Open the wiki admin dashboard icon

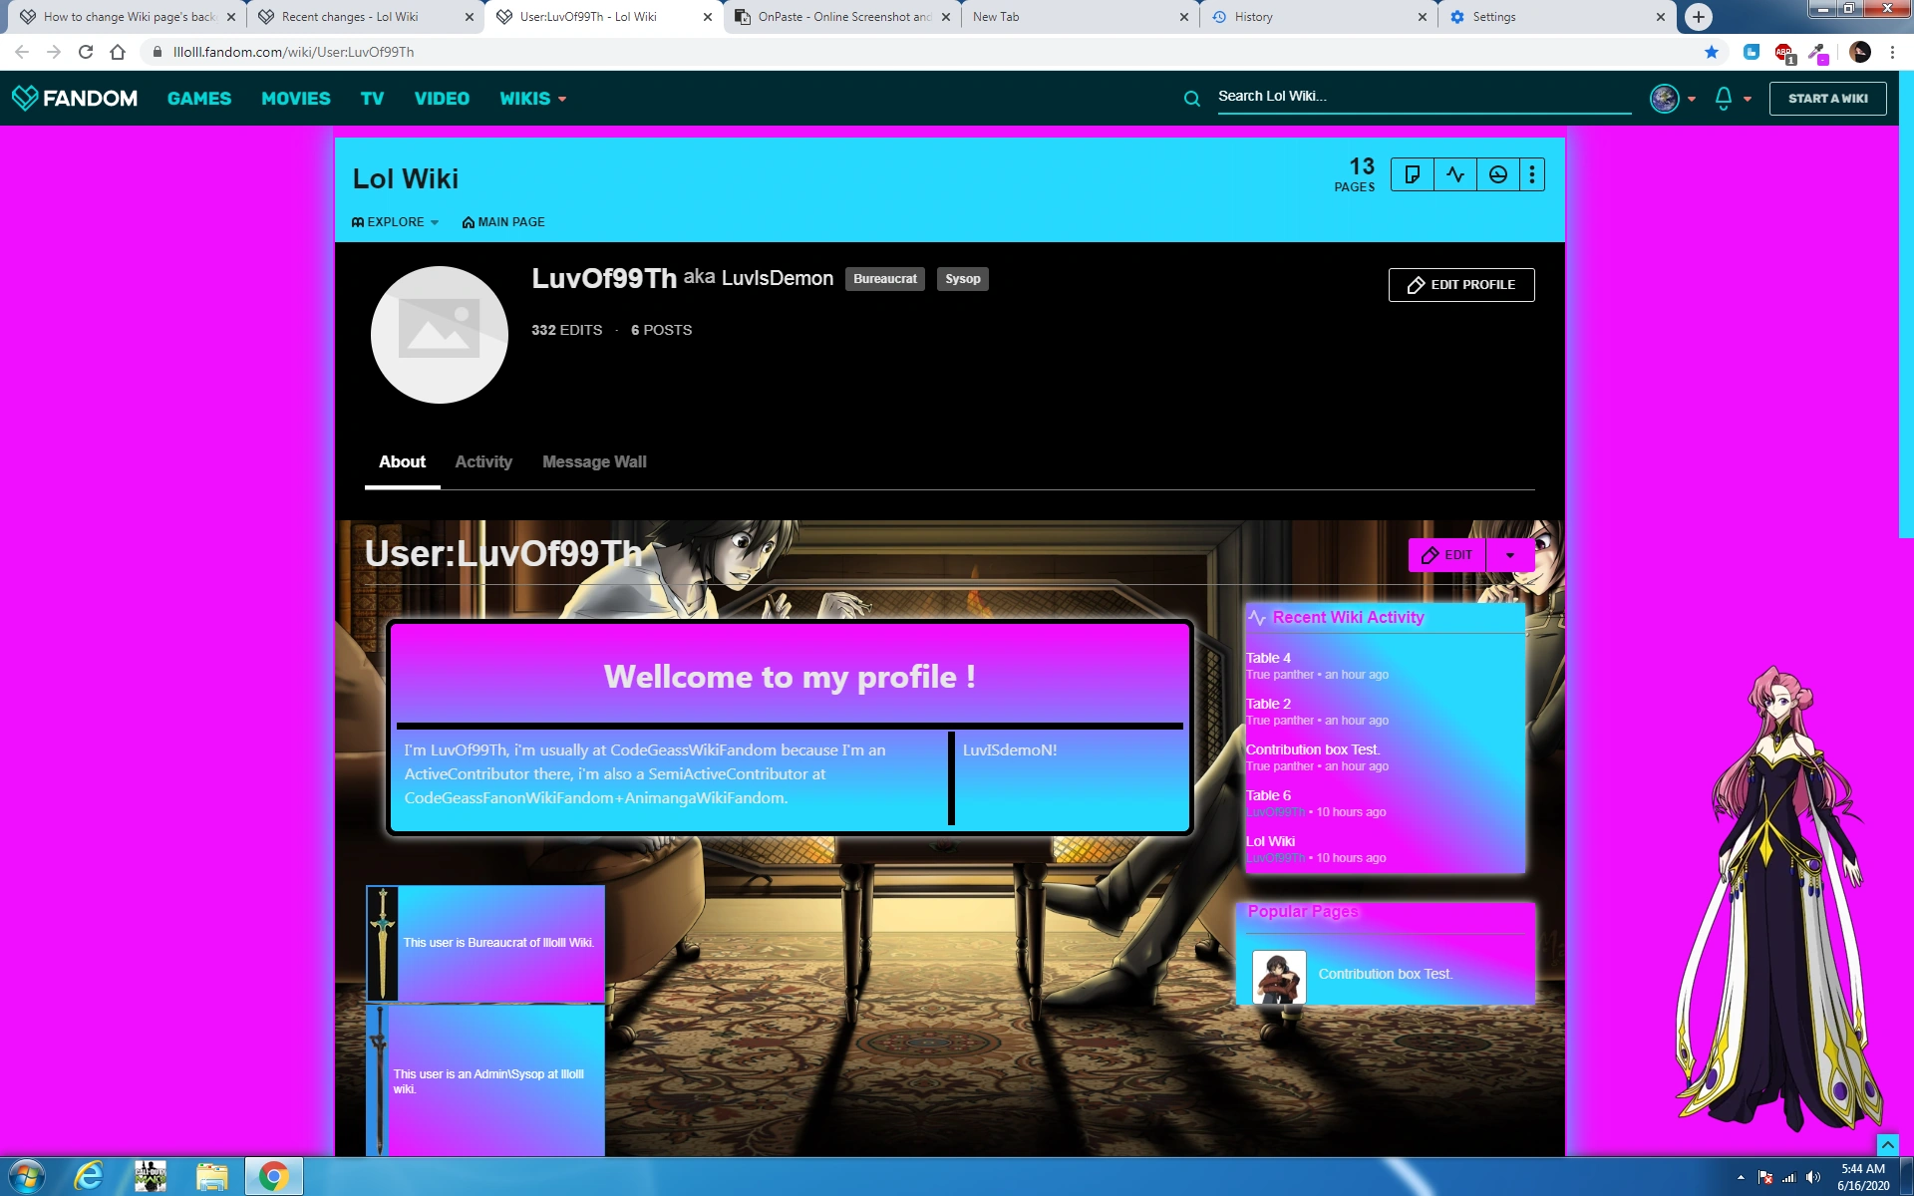(1497, 175)
